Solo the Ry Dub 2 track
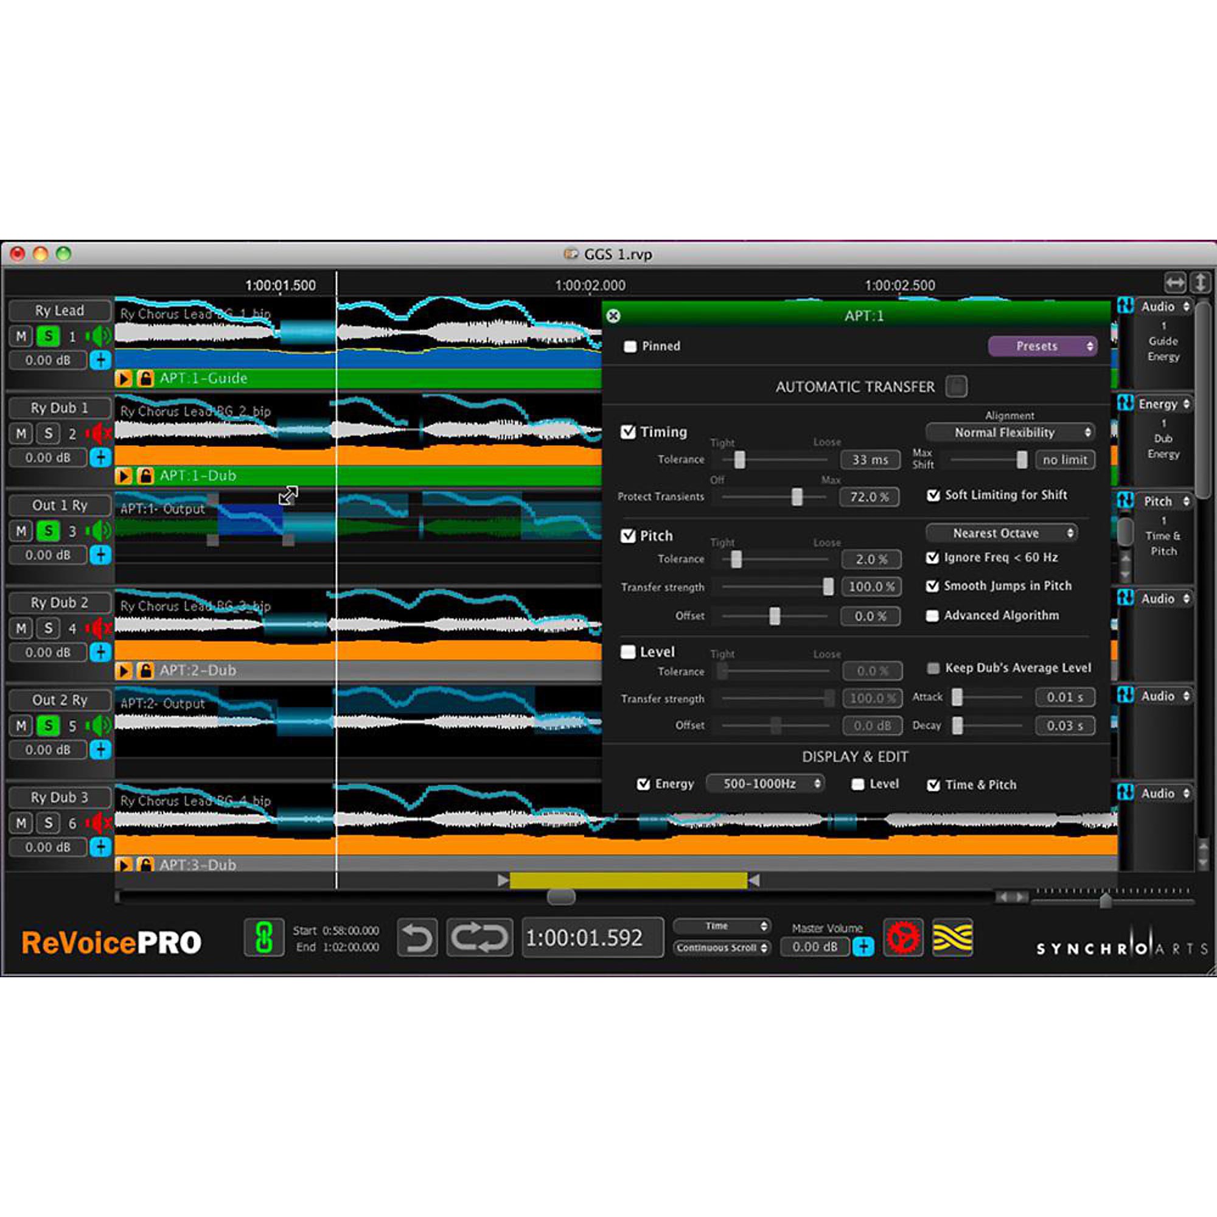The width and height of the screenshot is (1217, 1217). [48, 628]
